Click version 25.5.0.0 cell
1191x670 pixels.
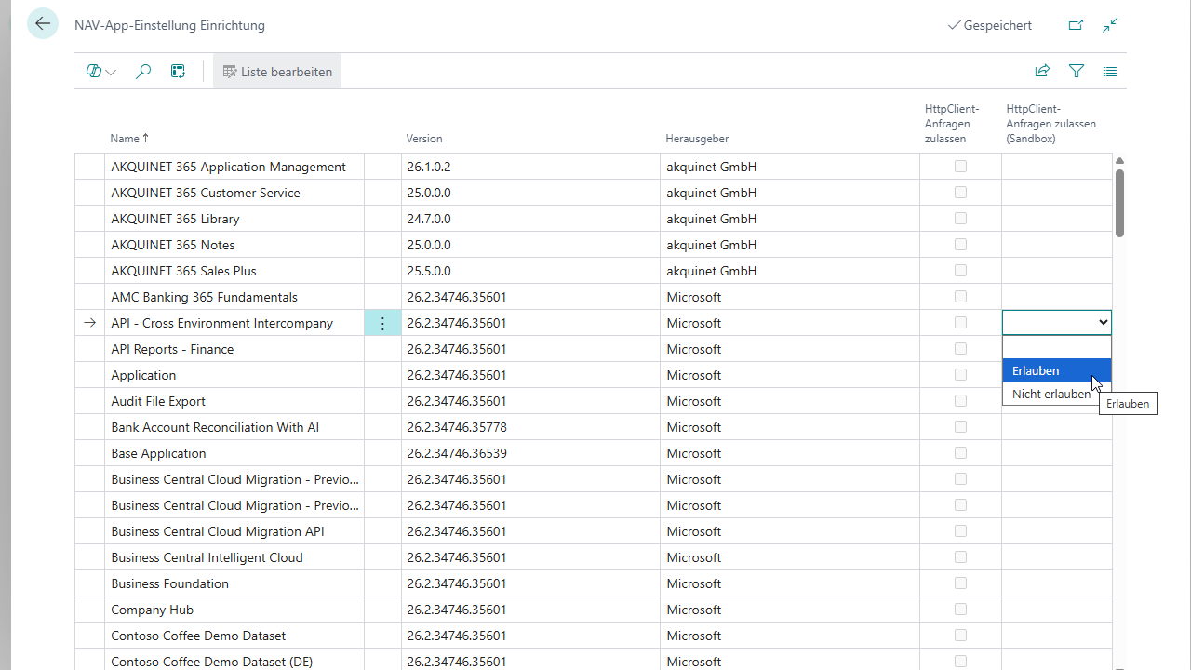pos(530,271)
